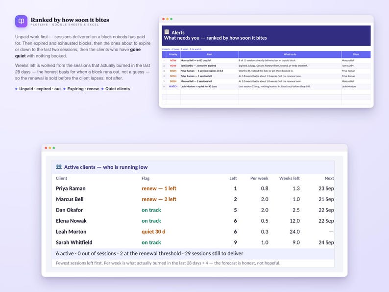389x292 pixels.
Task: Click the Flag column header
Action: tap(146, 178)
